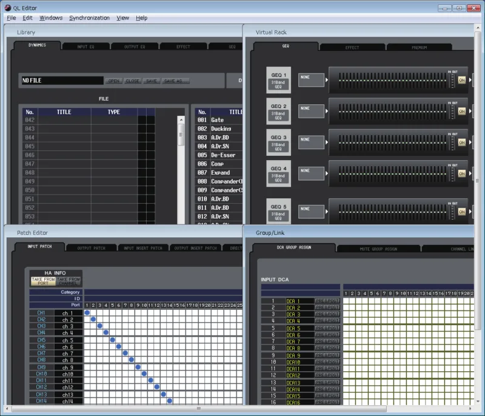The height and width of the screenshot is (416, 485).
Task: Select the 002 Ducking library preset
Action: point(219,129)
